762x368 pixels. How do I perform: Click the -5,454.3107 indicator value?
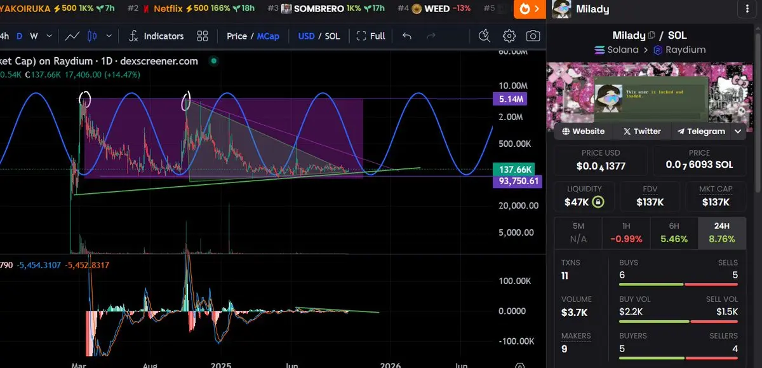(x=39, y=264)
